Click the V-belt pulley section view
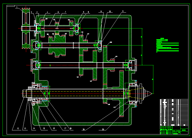 (26, 28)
